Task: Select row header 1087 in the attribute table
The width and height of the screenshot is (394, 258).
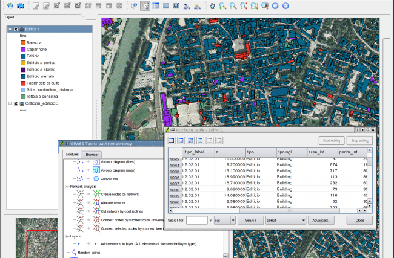Action: point(175,183)
